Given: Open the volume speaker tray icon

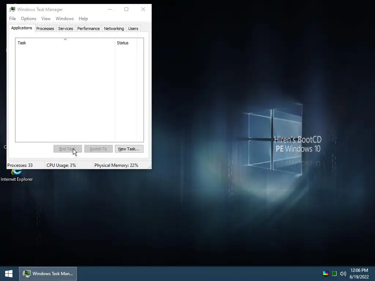Looking at the screenshot, I should tap(343, 274).
